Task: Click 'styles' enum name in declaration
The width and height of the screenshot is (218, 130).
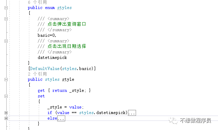Action: tap(65, 8)
